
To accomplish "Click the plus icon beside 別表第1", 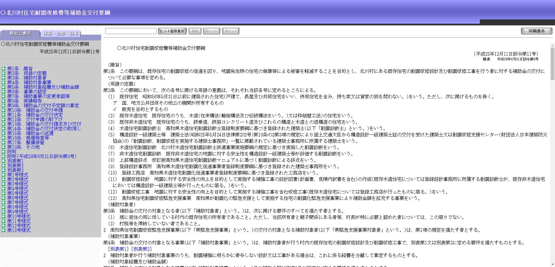I will (3, 161).
